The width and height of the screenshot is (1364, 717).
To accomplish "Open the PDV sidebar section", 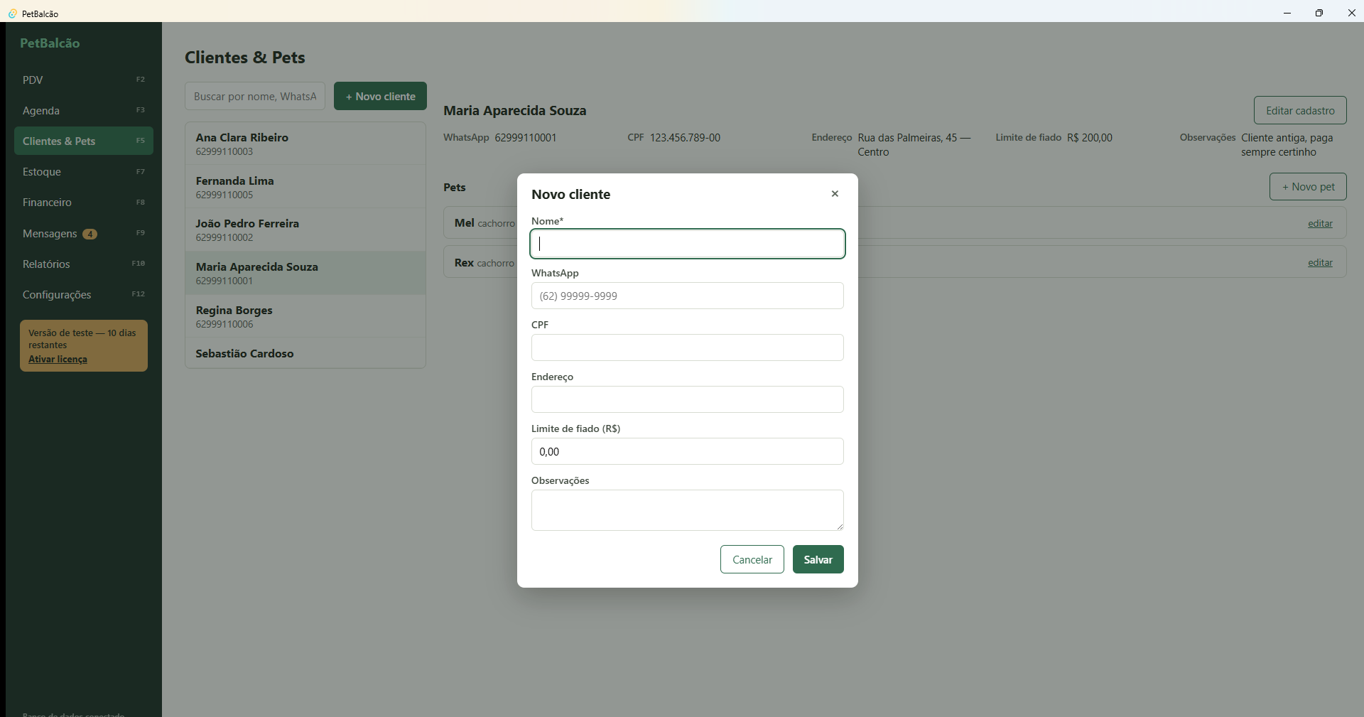I will coord(84,80).
